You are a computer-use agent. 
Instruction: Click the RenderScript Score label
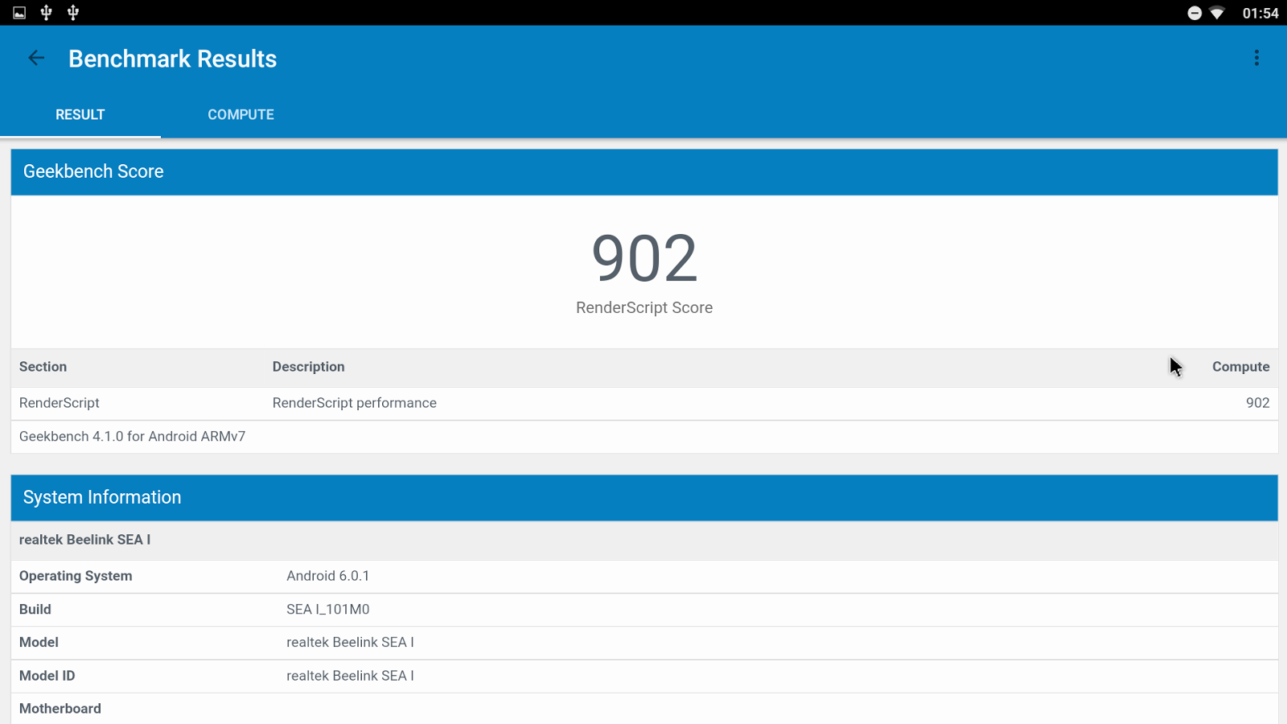tap(644, 307)
